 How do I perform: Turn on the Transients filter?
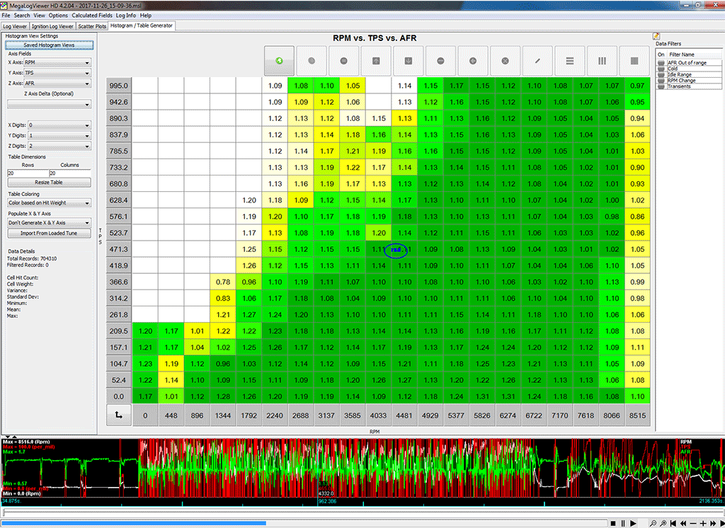coord(661,86)
